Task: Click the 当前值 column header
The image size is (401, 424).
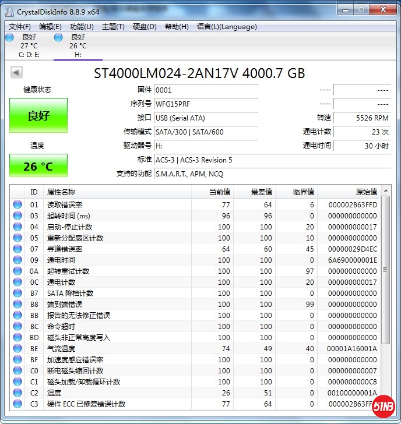Action: point(212,192)
